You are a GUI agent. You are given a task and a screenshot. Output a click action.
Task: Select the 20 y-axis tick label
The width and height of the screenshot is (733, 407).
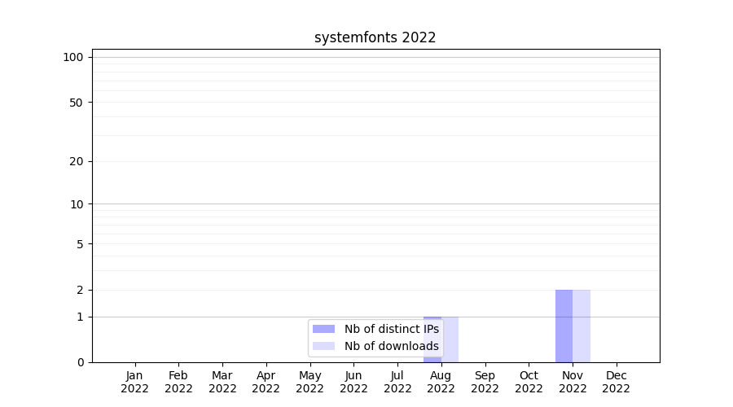77,161
